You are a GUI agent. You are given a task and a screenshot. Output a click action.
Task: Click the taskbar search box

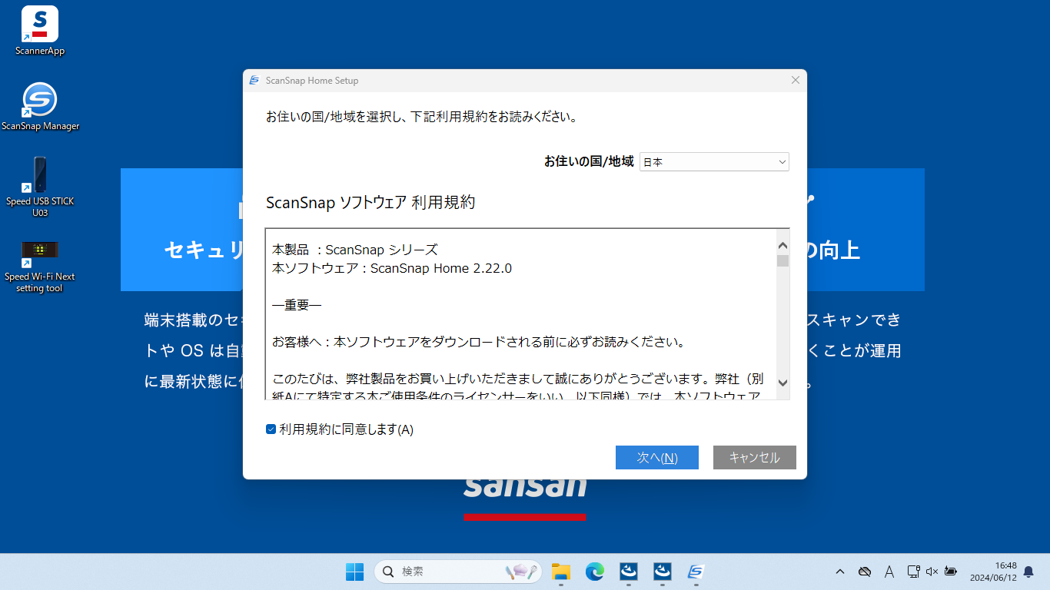click(458, 572)
